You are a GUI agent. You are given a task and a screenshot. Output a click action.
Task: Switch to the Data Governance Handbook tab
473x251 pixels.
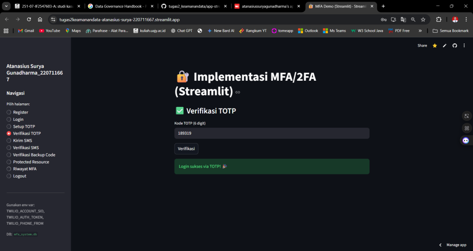(x=120, y=6)
